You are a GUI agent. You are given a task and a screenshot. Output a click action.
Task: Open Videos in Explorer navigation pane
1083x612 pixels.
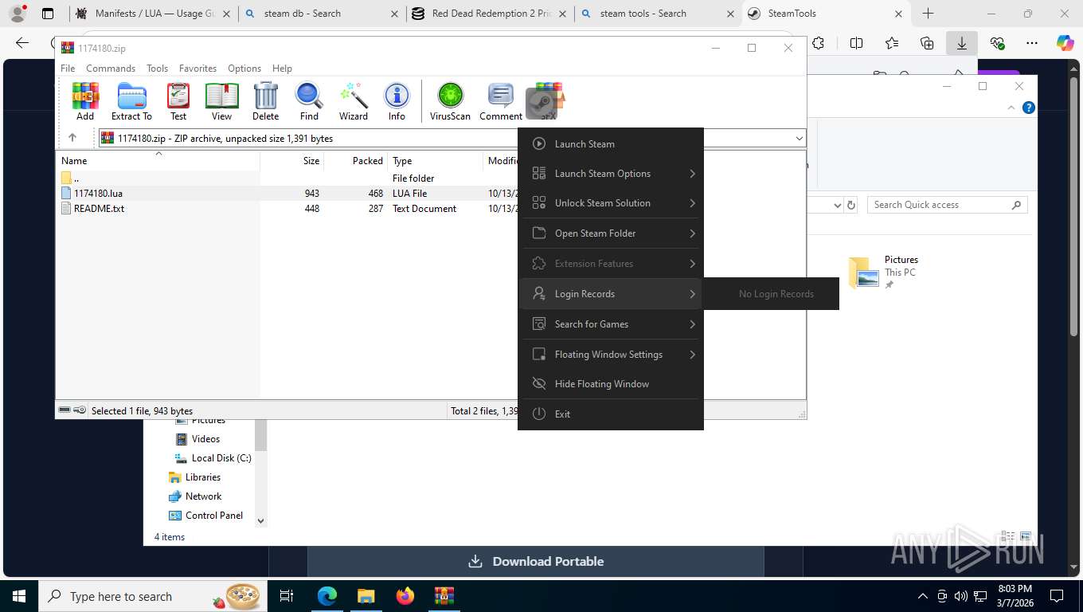coord(205,438)
